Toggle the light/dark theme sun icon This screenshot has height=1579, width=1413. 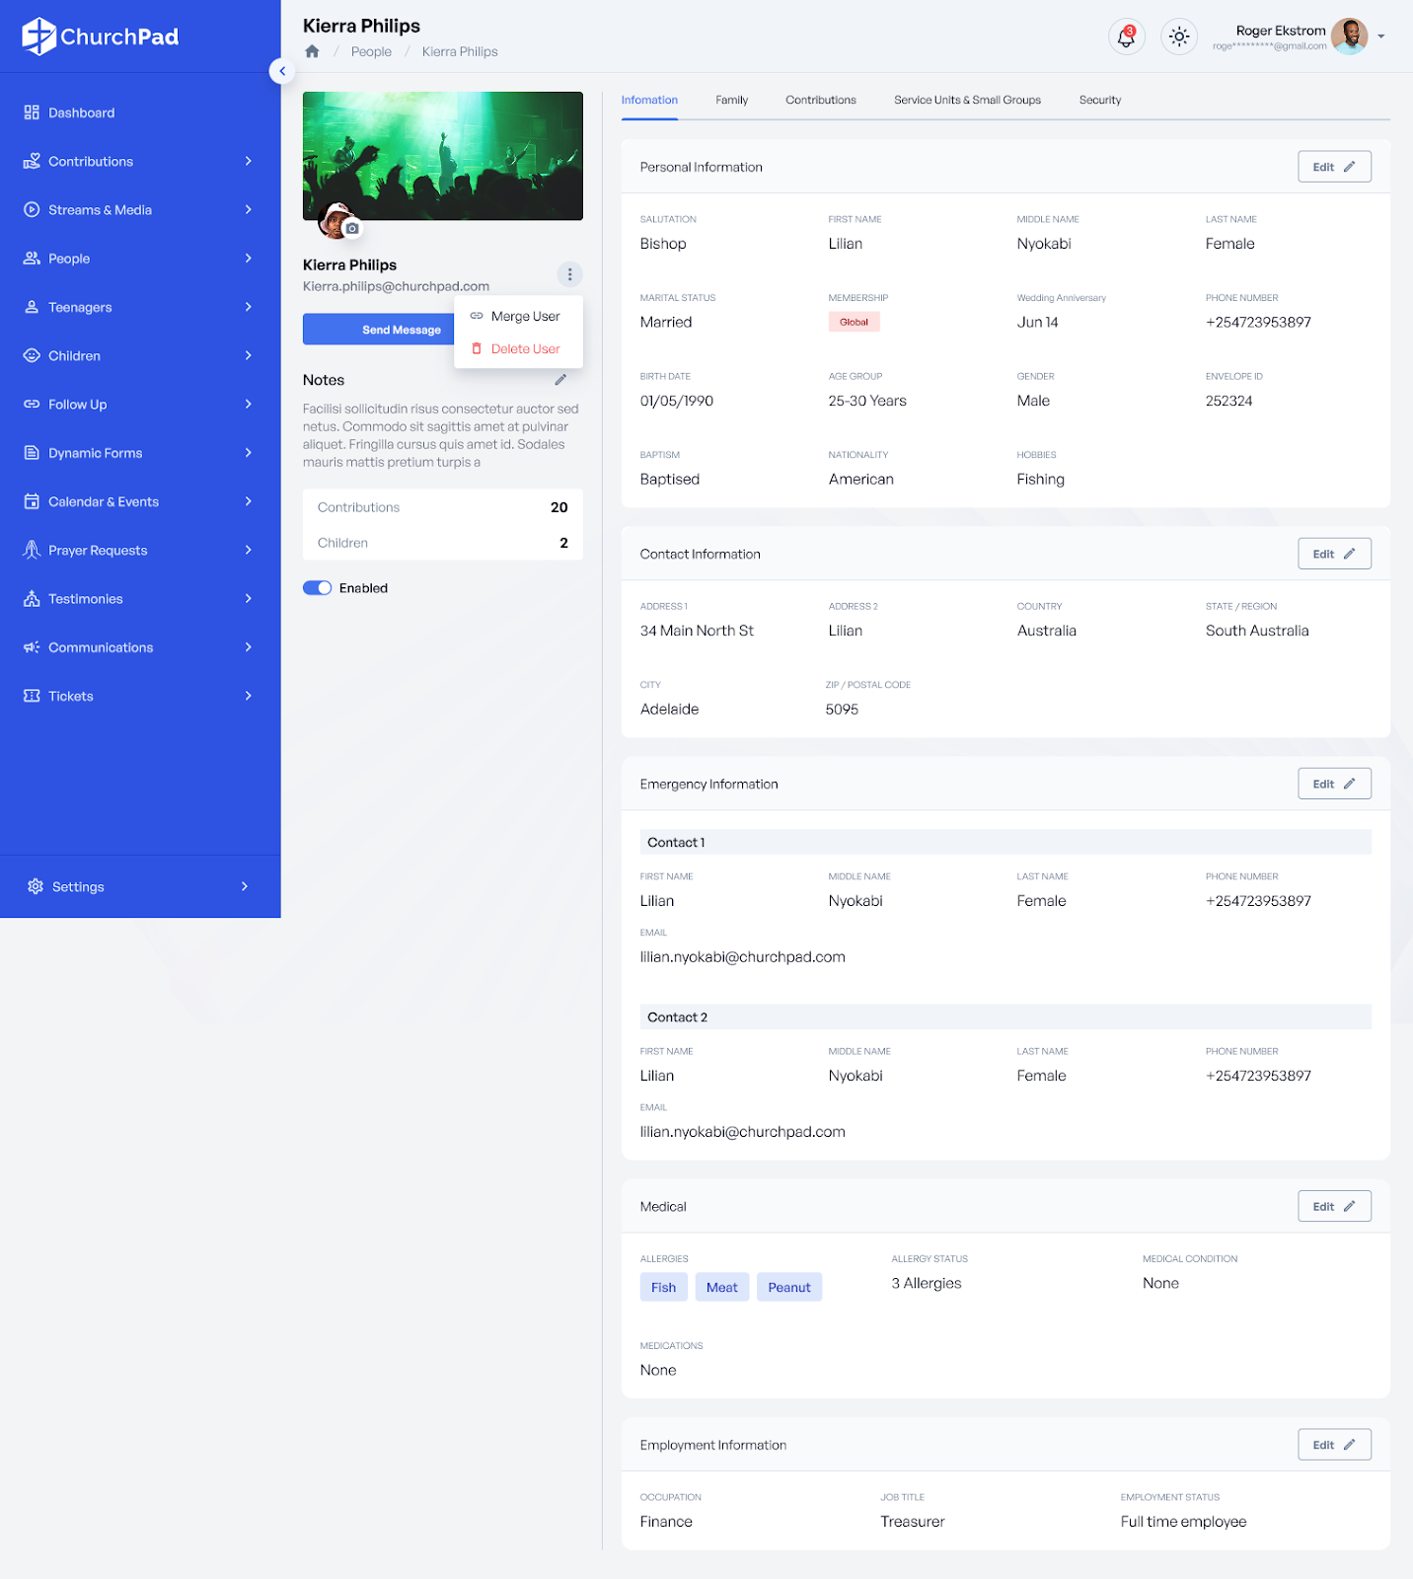click(x=1178, y=37)
